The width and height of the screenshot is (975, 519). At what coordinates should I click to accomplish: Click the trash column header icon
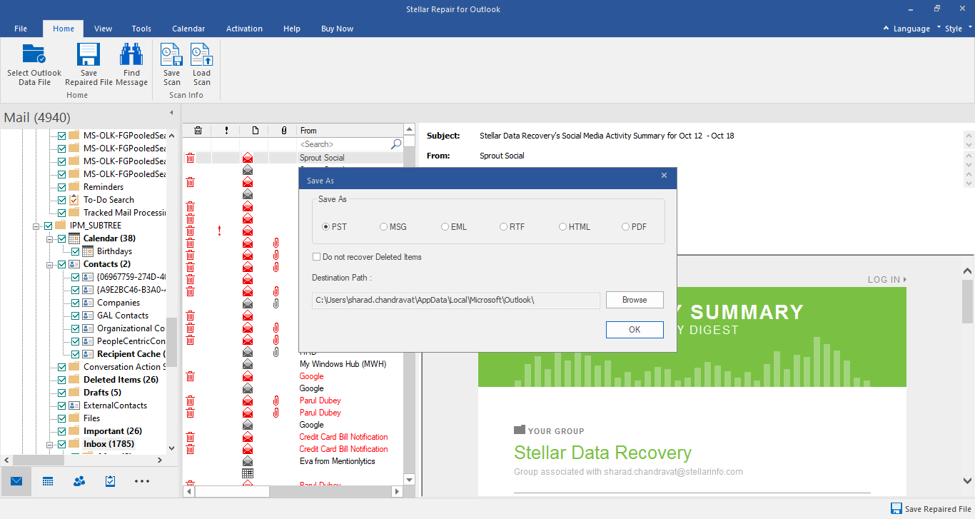click(x=198, y=131)
